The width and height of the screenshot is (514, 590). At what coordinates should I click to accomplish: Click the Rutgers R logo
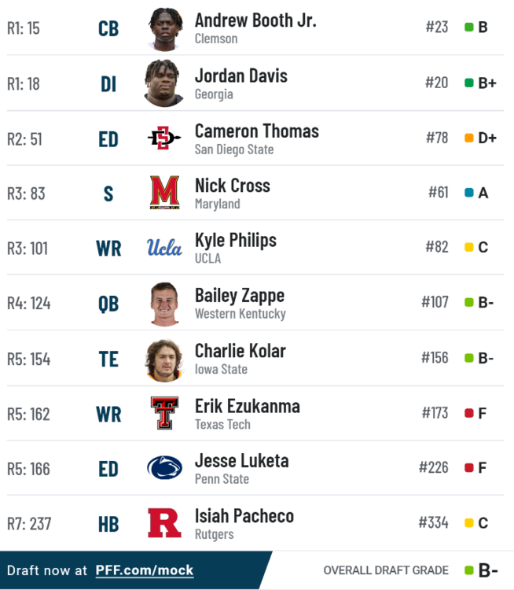point(164,523)
